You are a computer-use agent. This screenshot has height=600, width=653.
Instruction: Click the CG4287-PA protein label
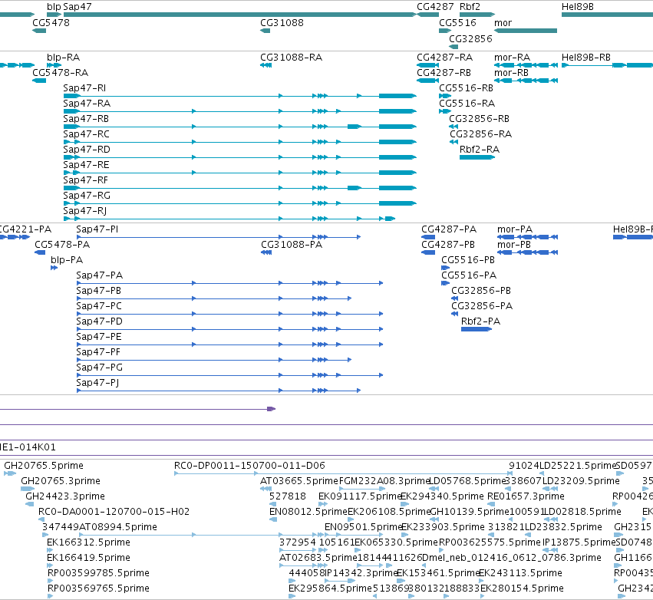449,229
